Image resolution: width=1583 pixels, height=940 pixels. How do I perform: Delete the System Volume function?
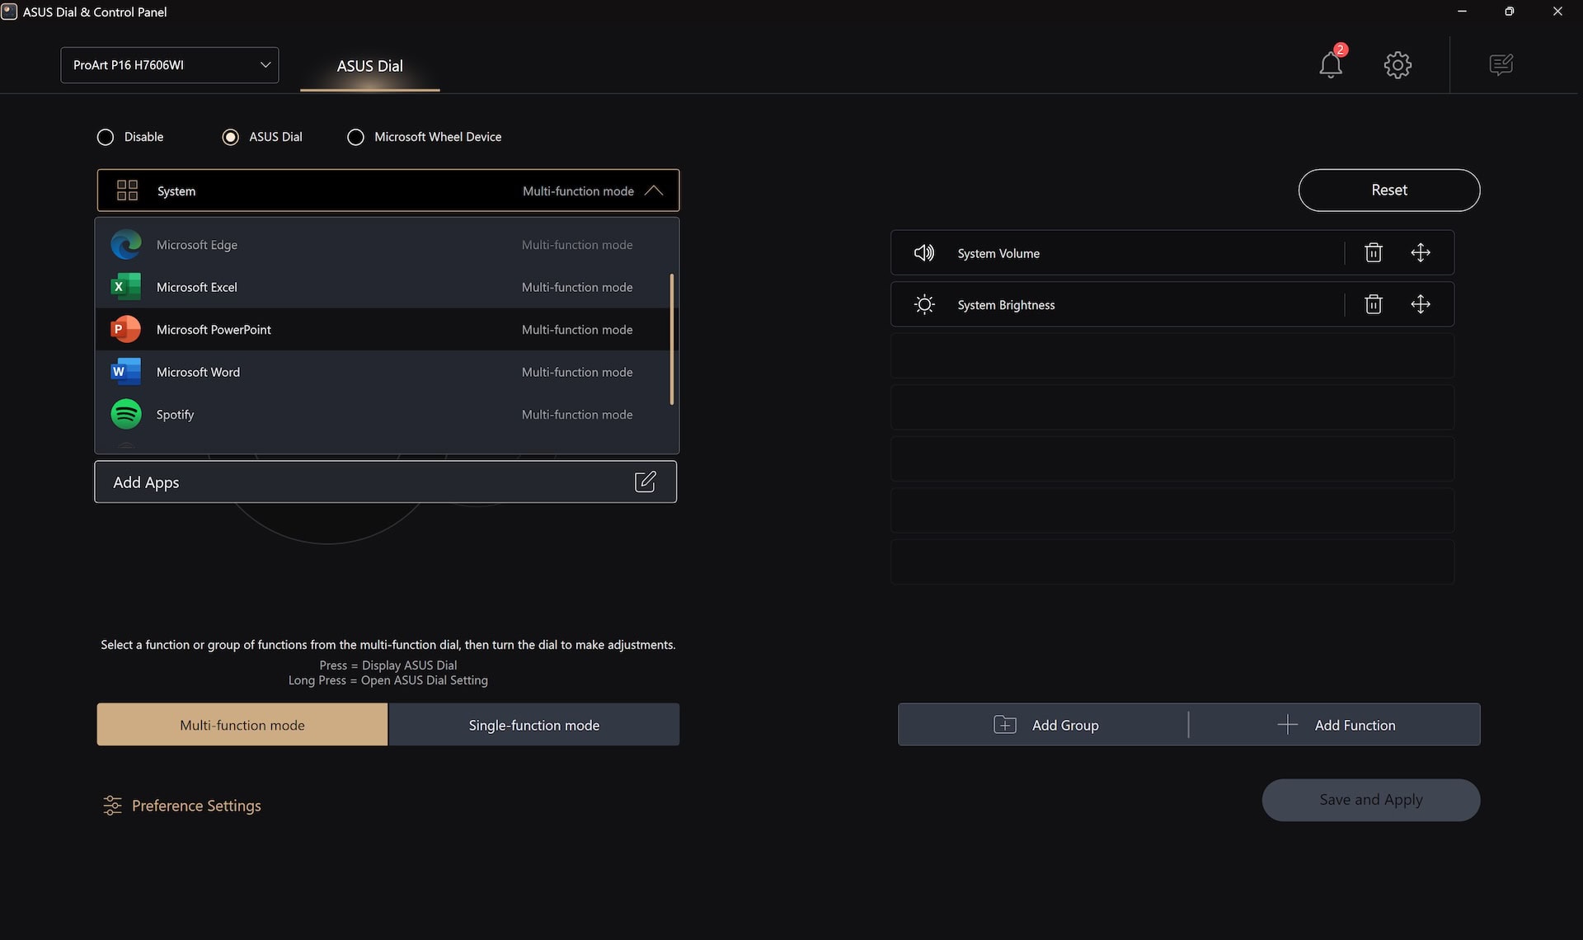[x=1373, y=252]
